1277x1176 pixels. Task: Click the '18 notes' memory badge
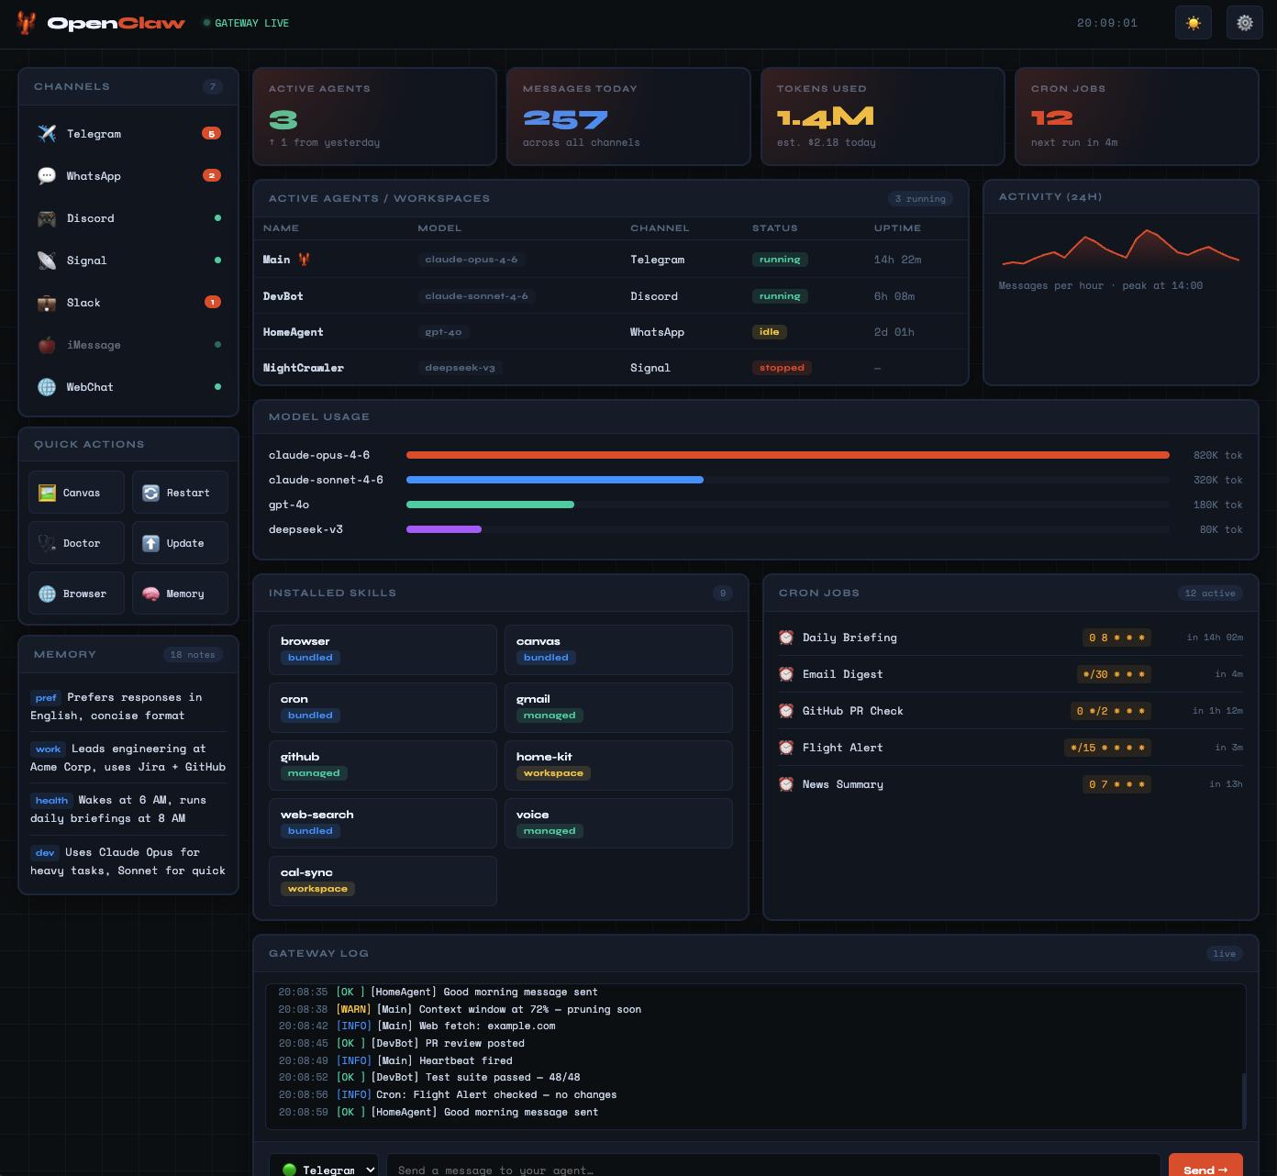tap(193, 655)
